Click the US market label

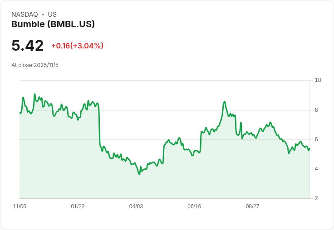point(52,14)
